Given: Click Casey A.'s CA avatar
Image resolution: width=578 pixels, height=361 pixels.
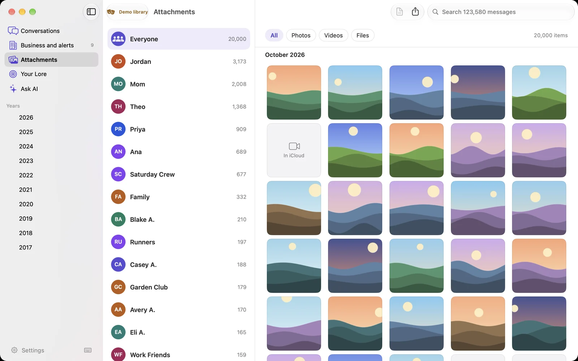Looking at the screenshot, I should coord(118,265).
